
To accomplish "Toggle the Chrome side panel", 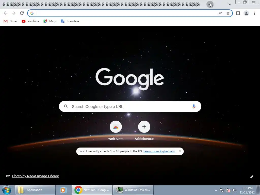I will [x=238, y=13].
